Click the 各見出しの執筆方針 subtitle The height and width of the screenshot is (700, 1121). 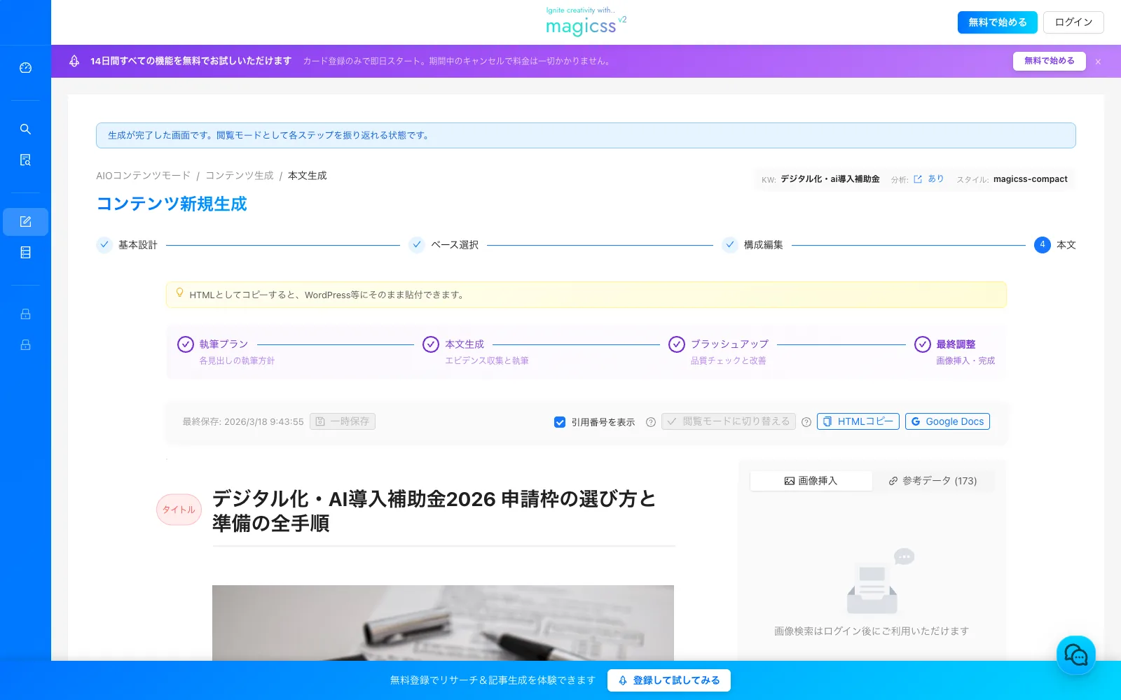237,361
